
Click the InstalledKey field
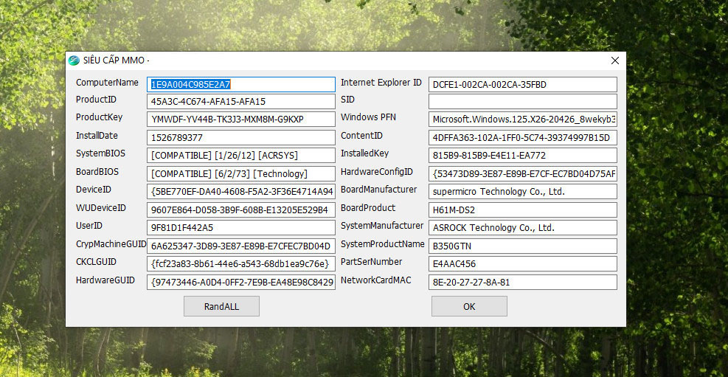coord(523,155)
